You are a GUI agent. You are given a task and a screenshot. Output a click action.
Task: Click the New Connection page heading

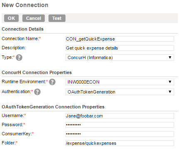(25, 5)
